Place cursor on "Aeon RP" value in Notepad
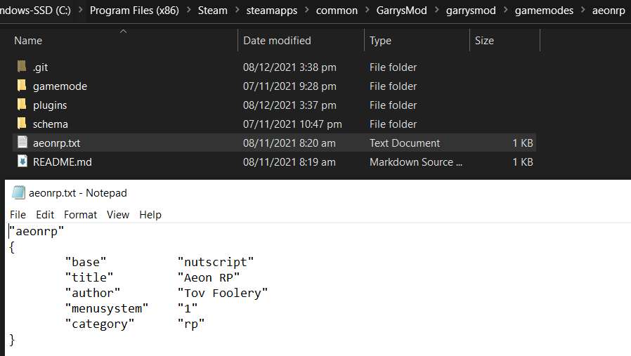This screenshot has height=356, width=631. click(209, 277)
